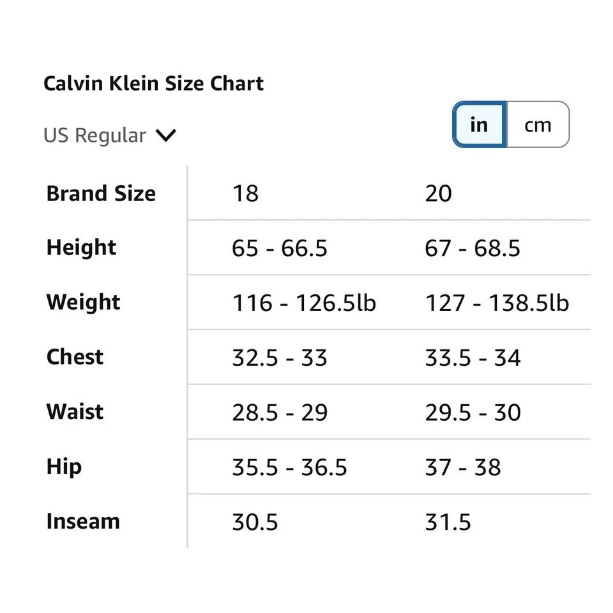Open the US Regular size dropdown
Image resolution: width=613 pixels, height=613 pixels.
pyautogui.click(x=109, y=135)
